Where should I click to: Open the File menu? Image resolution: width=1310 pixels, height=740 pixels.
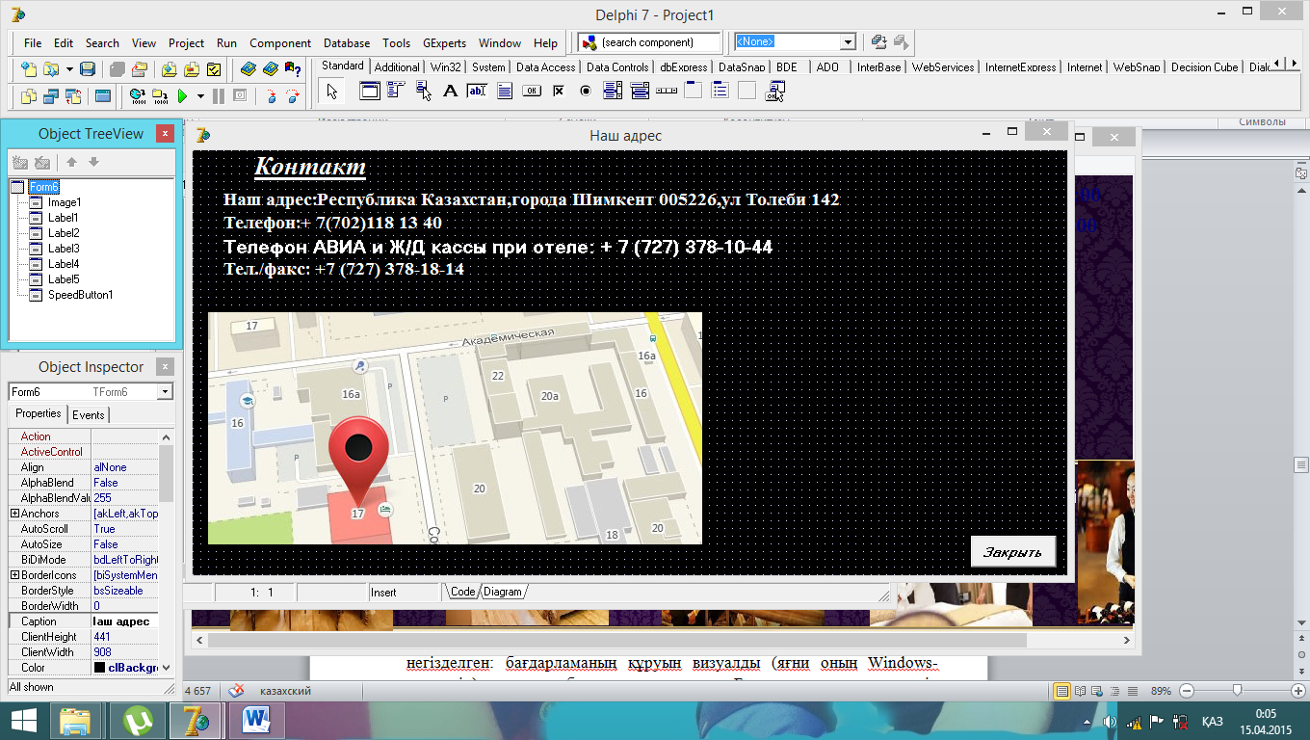(33, 43)
